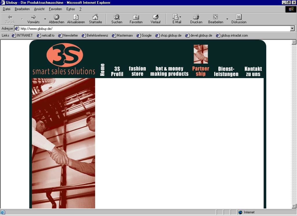Click the Bearbeiten toolbar edit icon
297x216 pixels.
[x=215, y=17]
